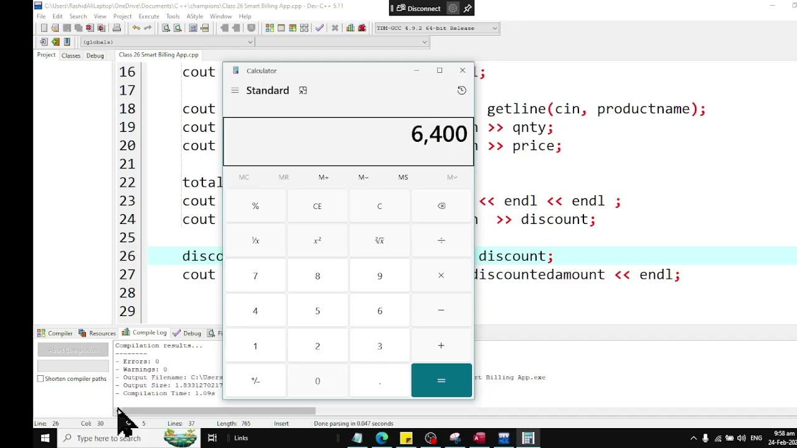Switch to the Compile Log tab
The image size is (797, 448).
tap(144, 333)
